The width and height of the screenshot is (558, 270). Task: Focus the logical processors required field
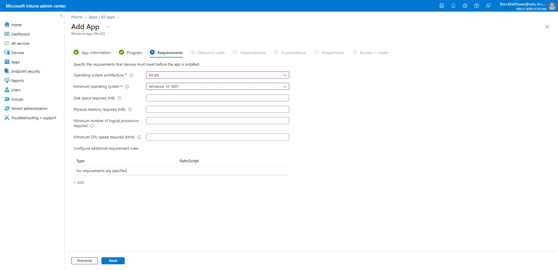pos(218,120)
